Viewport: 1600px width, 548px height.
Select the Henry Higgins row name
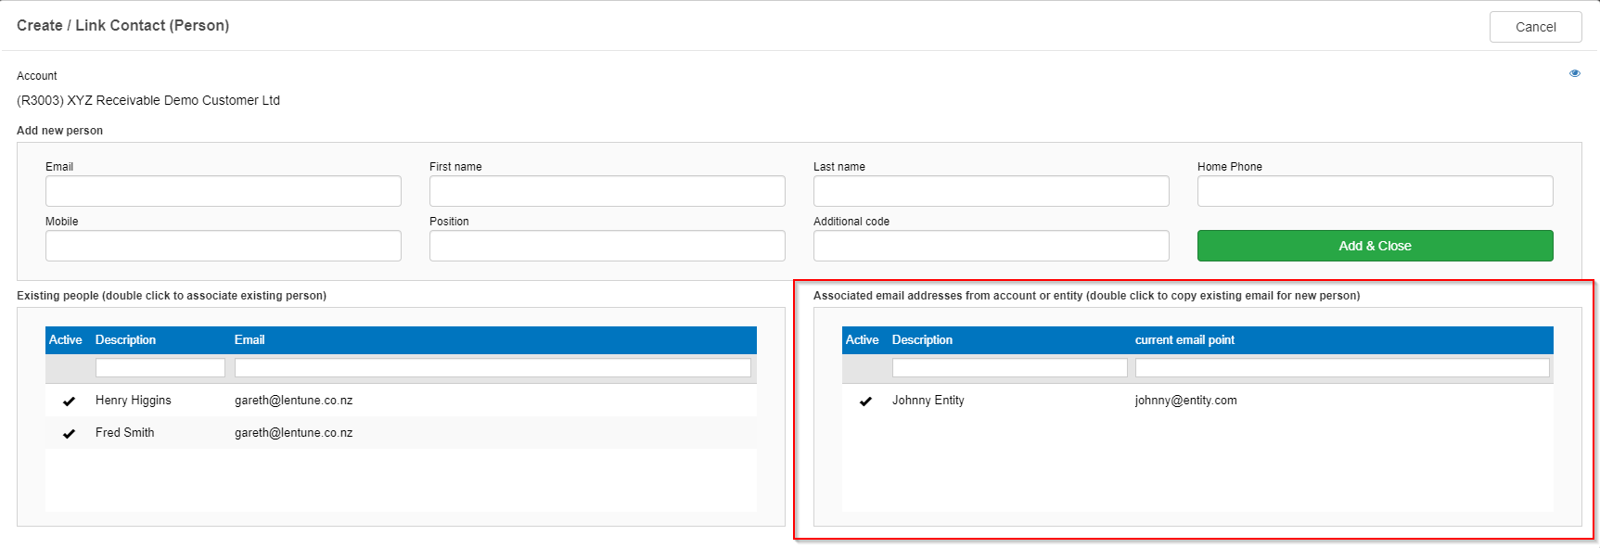(134, 401)
